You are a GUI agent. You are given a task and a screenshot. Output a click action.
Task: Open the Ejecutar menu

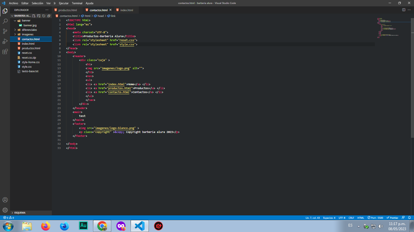[64, 3]
